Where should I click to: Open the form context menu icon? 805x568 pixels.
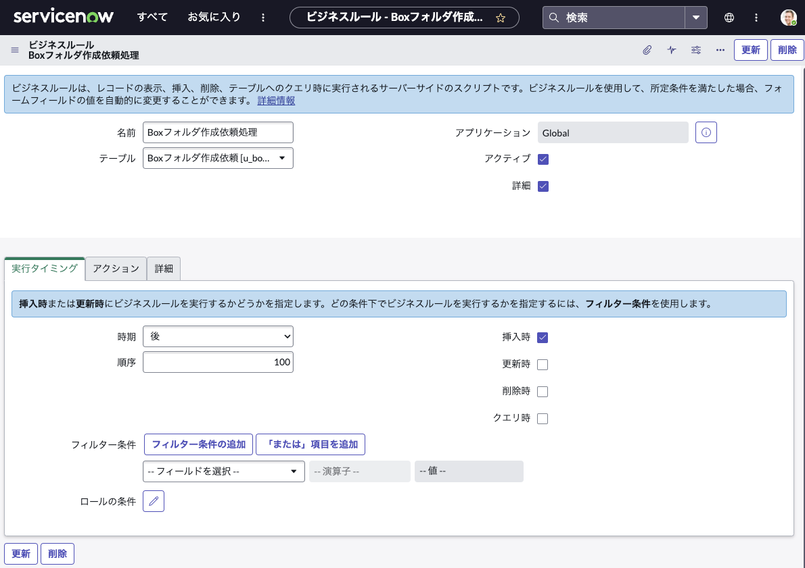tap(14, 49)
